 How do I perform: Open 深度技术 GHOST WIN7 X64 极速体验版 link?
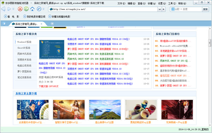tap(94, 44)
